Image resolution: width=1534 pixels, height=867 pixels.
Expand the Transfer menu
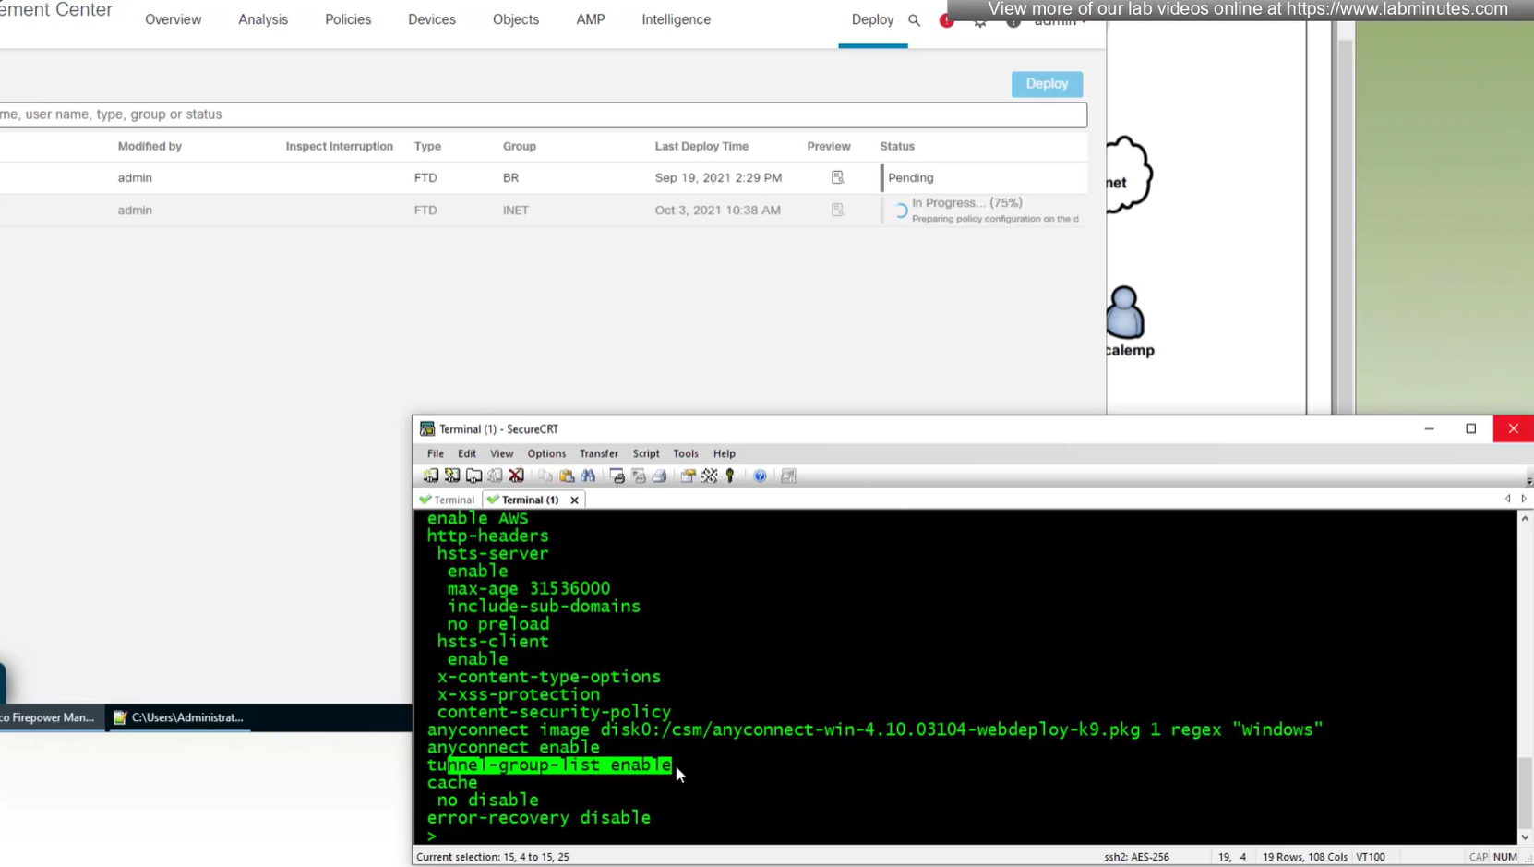pos(598,453)
